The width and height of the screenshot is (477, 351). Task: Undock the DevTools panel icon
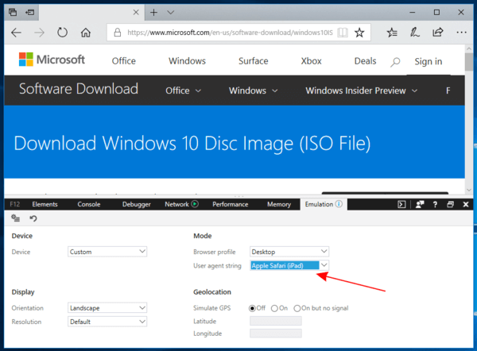click(451, 205)
